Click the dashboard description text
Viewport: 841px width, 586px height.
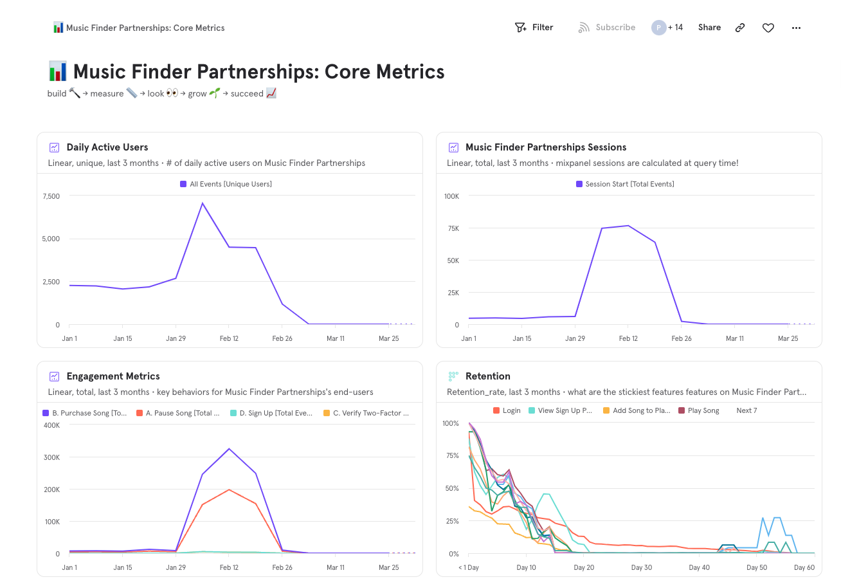(161, 94)
